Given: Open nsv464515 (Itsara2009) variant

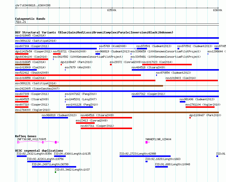Looking at the screenshot, I should coord(22,102).
